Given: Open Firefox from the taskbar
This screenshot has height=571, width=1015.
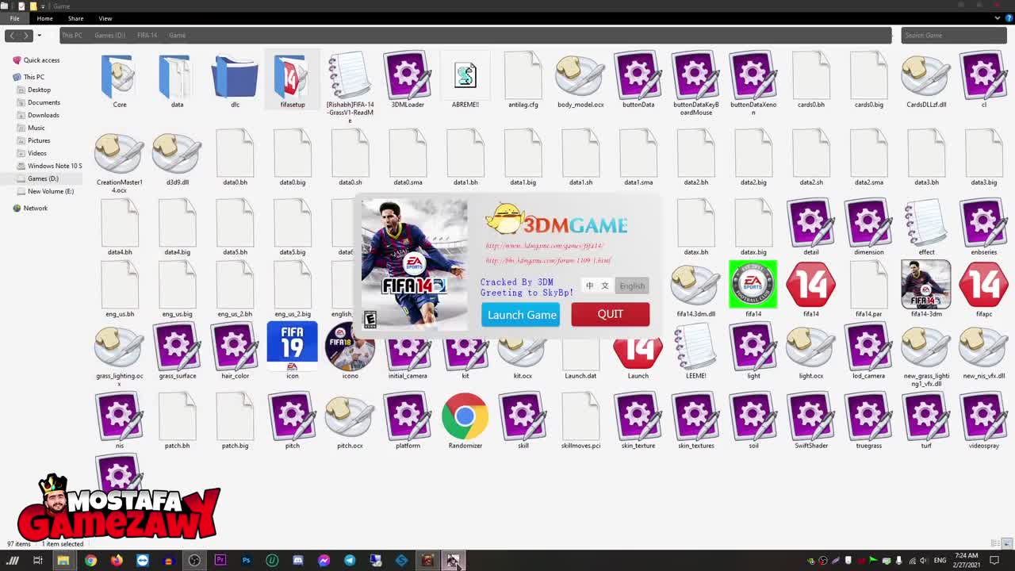Looking at the screenshot, I should (x=117, y=561).
